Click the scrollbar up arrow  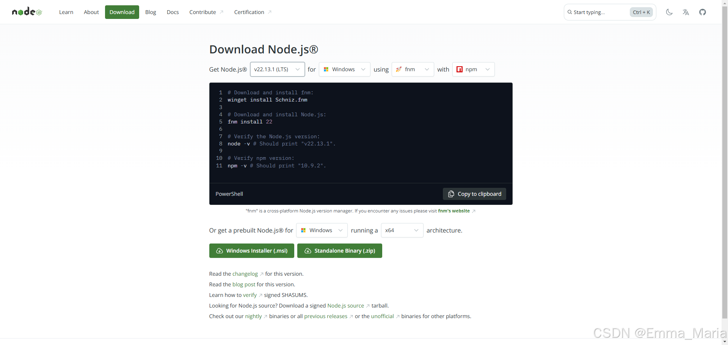tap(725, 3)
